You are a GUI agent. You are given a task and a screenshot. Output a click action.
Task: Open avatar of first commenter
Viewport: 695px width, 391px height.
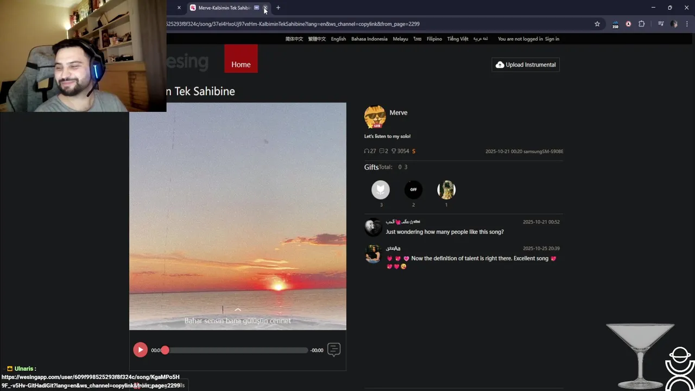(373, 227)
